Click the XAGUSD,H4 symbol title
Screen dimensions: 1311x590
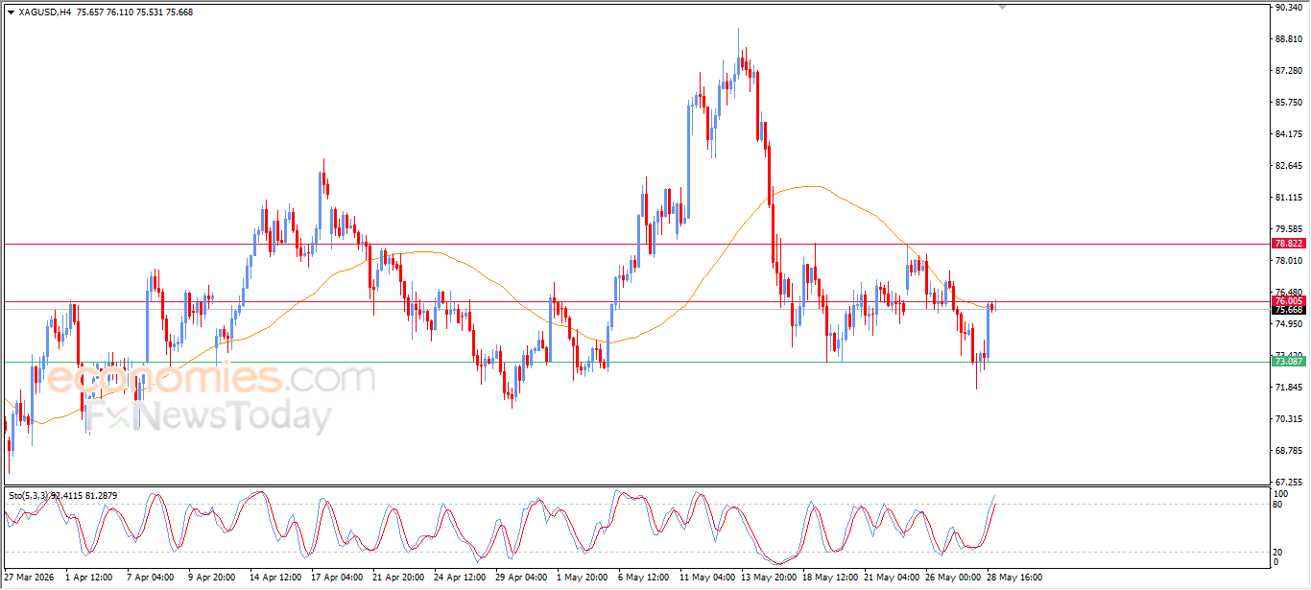pos(44,12)
